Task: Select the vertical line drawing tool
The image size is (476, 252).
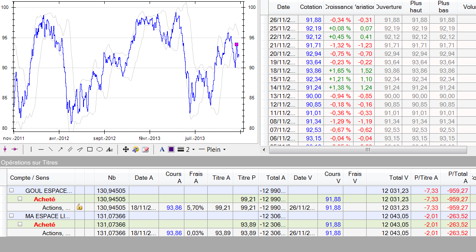Action: 31,149
